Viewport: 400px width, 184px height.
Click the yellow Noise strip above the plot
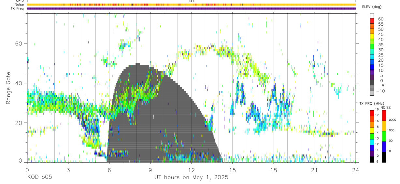pyautogui.click(x=191, y=5)
